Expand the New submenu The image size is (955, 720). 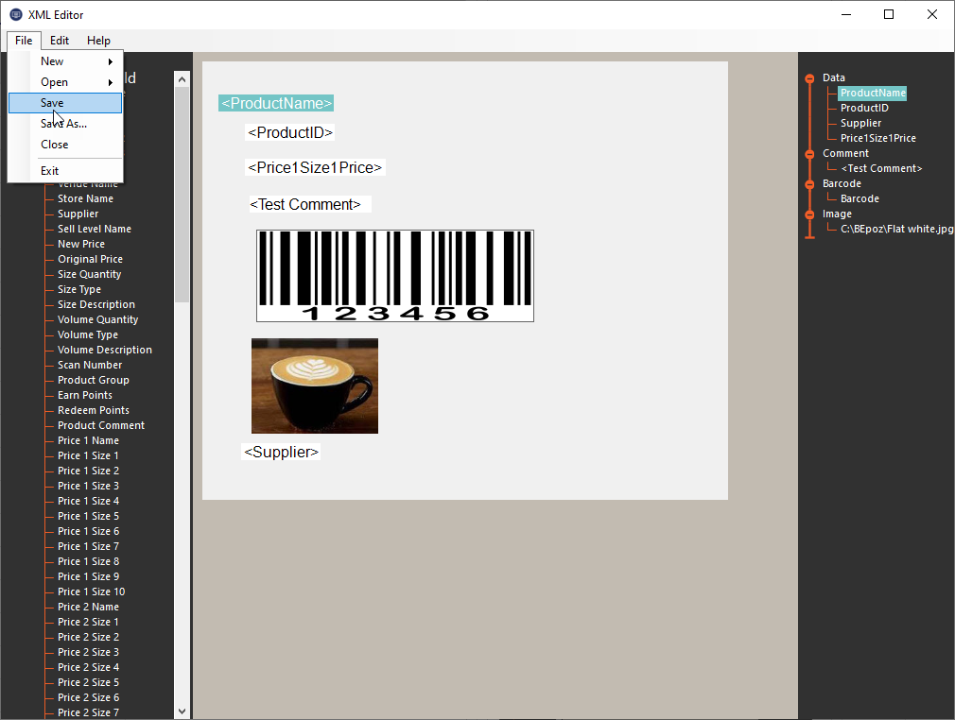[65, 61]
